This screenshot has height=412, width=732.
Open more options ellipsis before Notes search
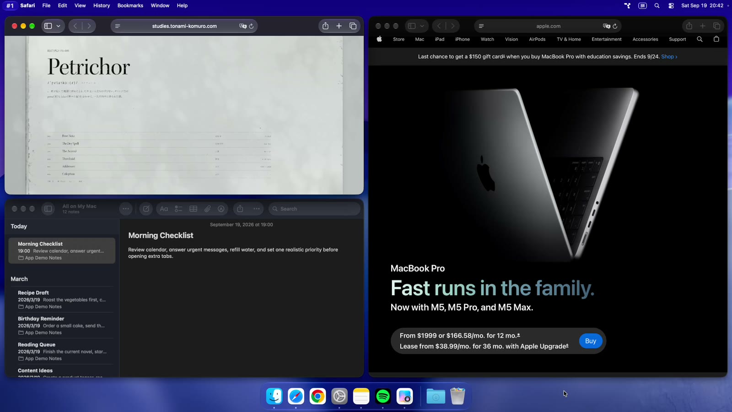[257, 209]
